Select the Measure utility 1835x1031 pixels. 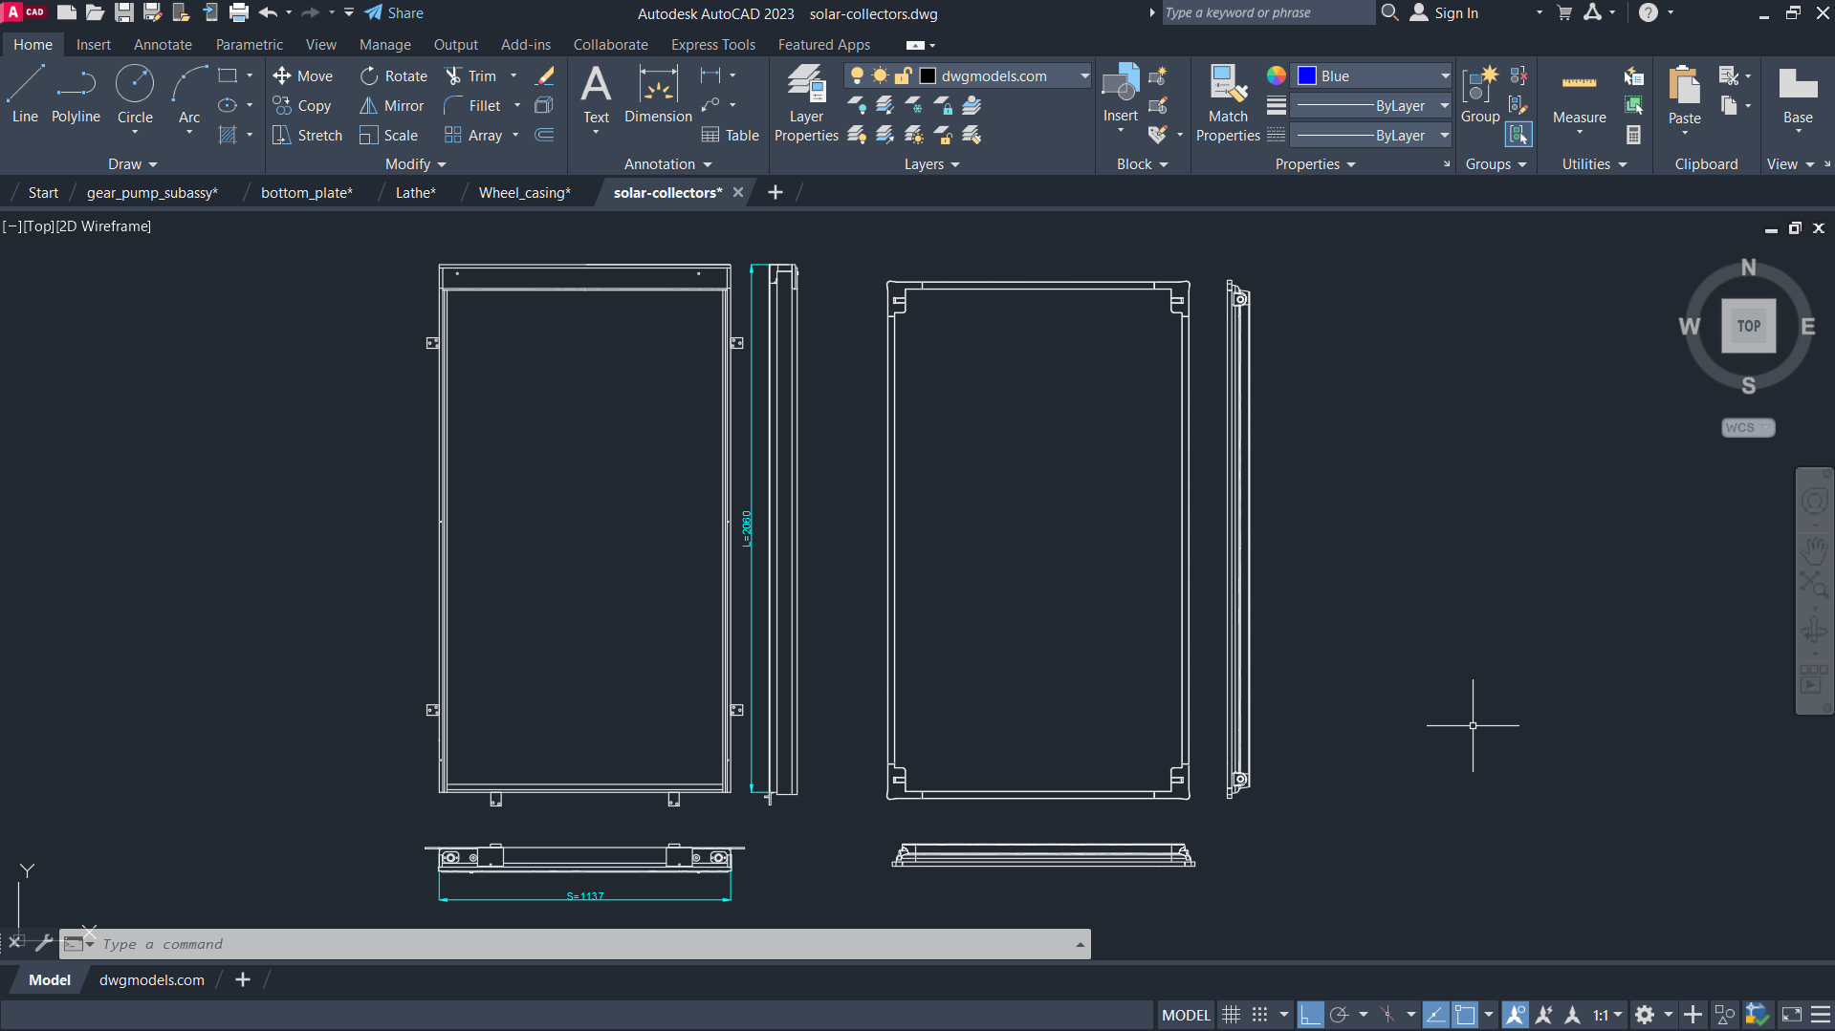pos(1579,95)
